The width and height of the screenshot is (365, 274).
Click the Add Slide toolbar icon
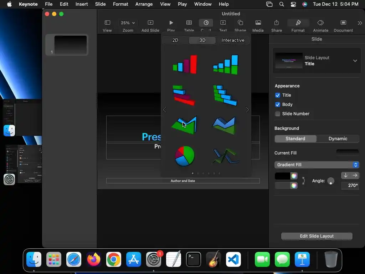pos(150,23)
